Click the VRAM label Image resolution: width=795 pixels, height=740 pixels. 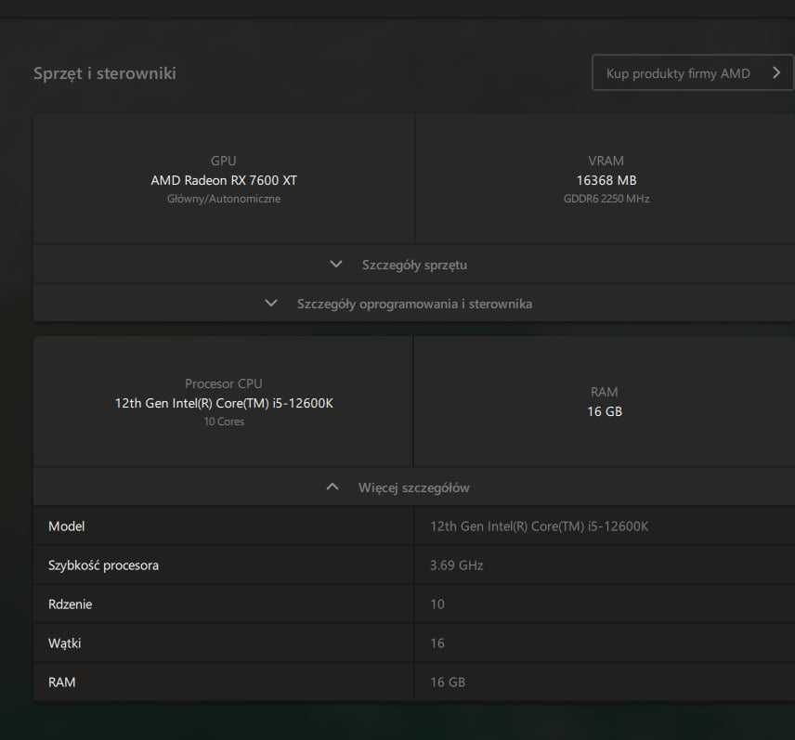pyautogui.click(x=606, y=162)
